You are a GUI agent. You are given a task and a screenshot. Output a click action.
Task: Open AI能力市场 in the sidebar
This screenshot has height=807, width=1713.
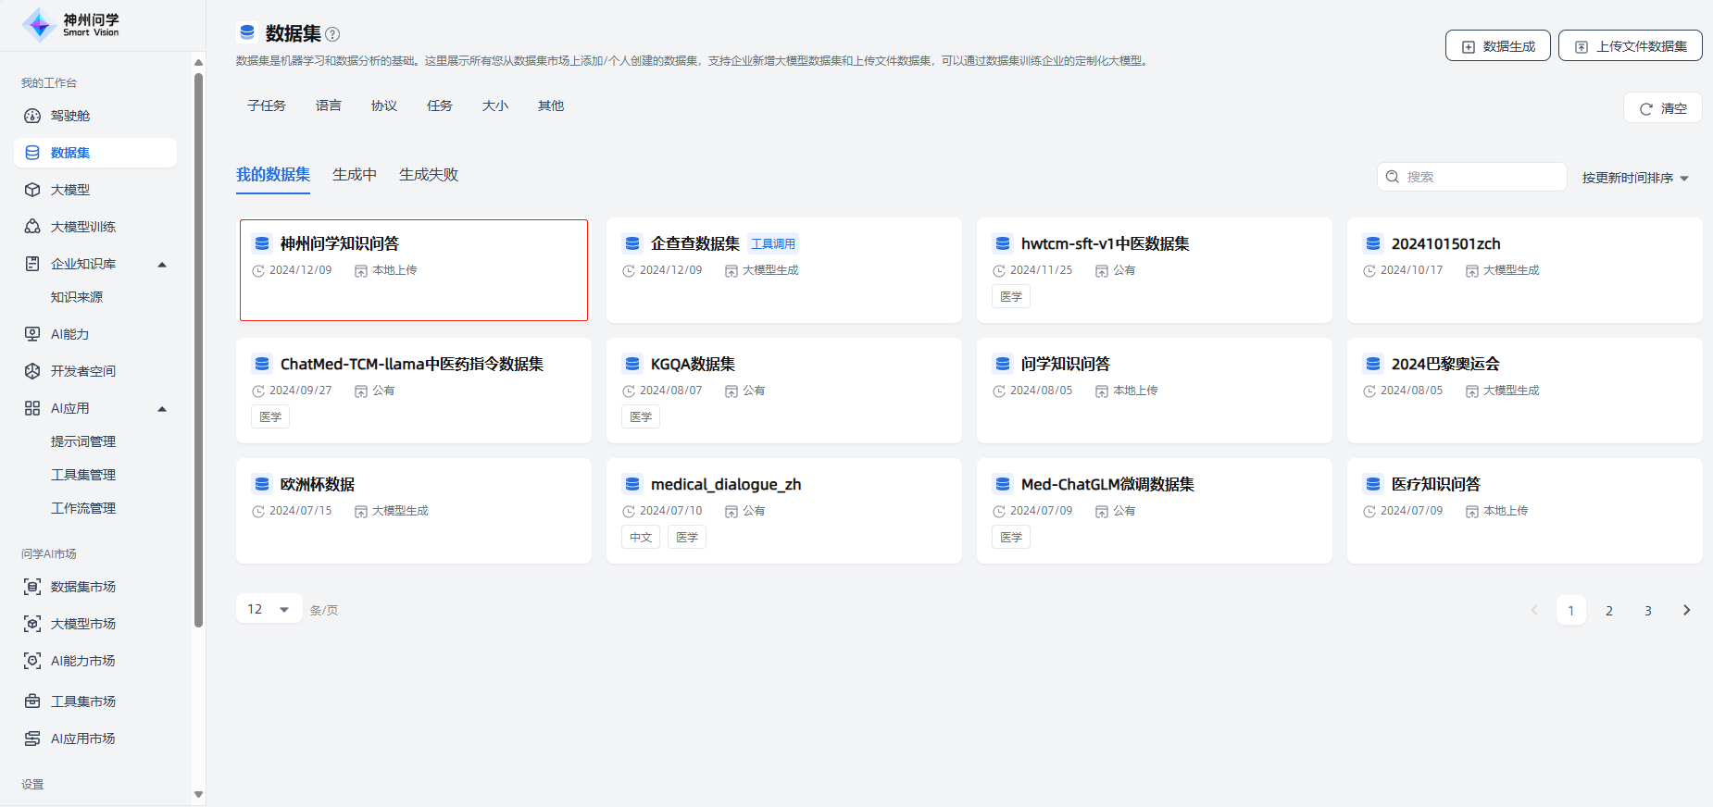(x=82, y=661)
